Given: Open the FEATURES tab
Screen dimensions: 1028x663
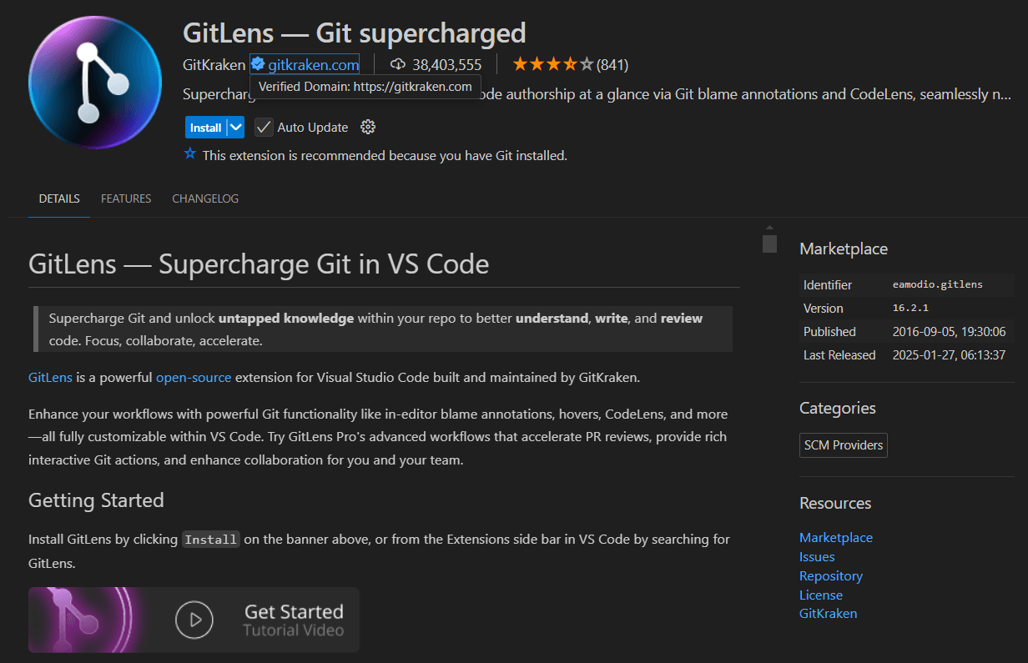Looking at the screenshot, I should coord(126,198).
